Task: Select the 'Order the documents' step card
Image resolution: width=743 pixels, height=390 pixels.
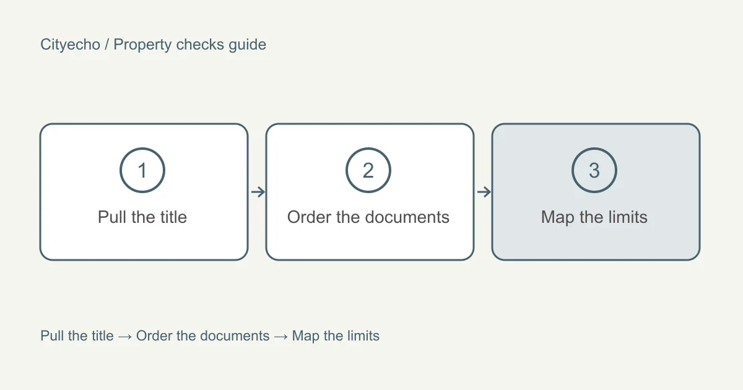Action: click(x=370, y=192)
